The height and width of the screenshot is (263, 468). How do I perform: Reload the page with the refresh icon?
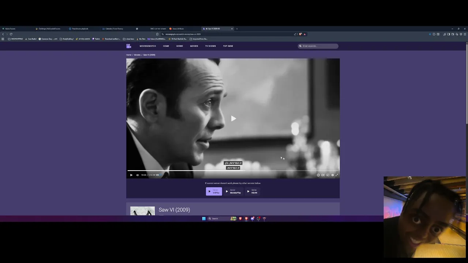pyautogui.click(x=11, y=34)
